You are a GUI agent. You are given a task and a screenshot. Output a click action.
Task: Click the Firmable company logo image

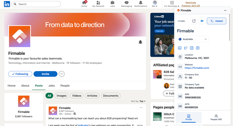click(x=19, y=36)
